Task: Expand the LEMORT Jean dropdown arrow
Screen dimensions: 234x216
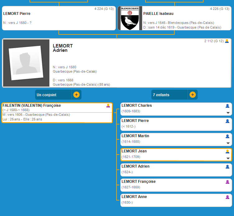Action: [x=228, y=158]
